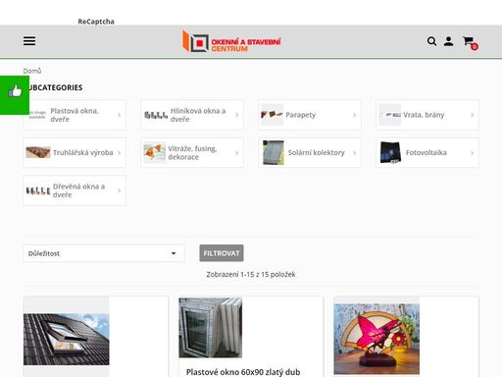Expand the Parapety category chevron
This screenshot has height=377, width=502.
pos(355,115)
